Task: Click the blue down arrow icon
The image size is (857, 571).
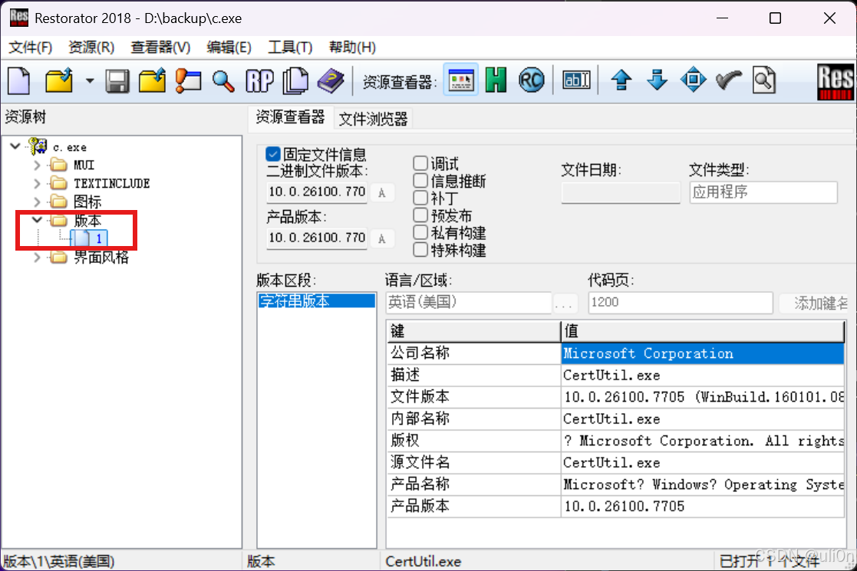Action: 657,80
